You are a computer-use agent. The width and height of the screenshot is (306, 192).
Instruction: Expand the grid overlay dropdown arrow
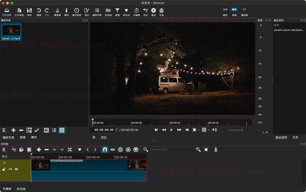click(x=209, y=130)
